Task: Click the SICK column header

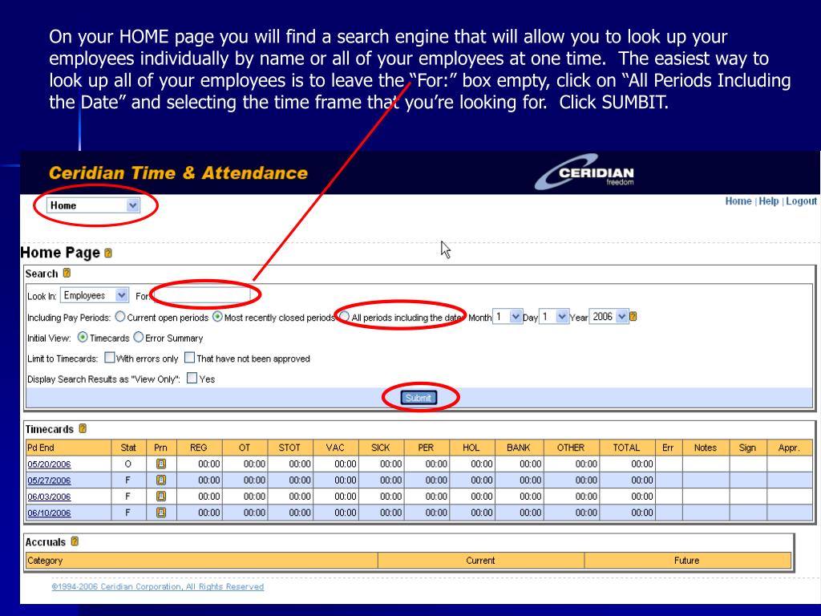Action: coord(381,448)
